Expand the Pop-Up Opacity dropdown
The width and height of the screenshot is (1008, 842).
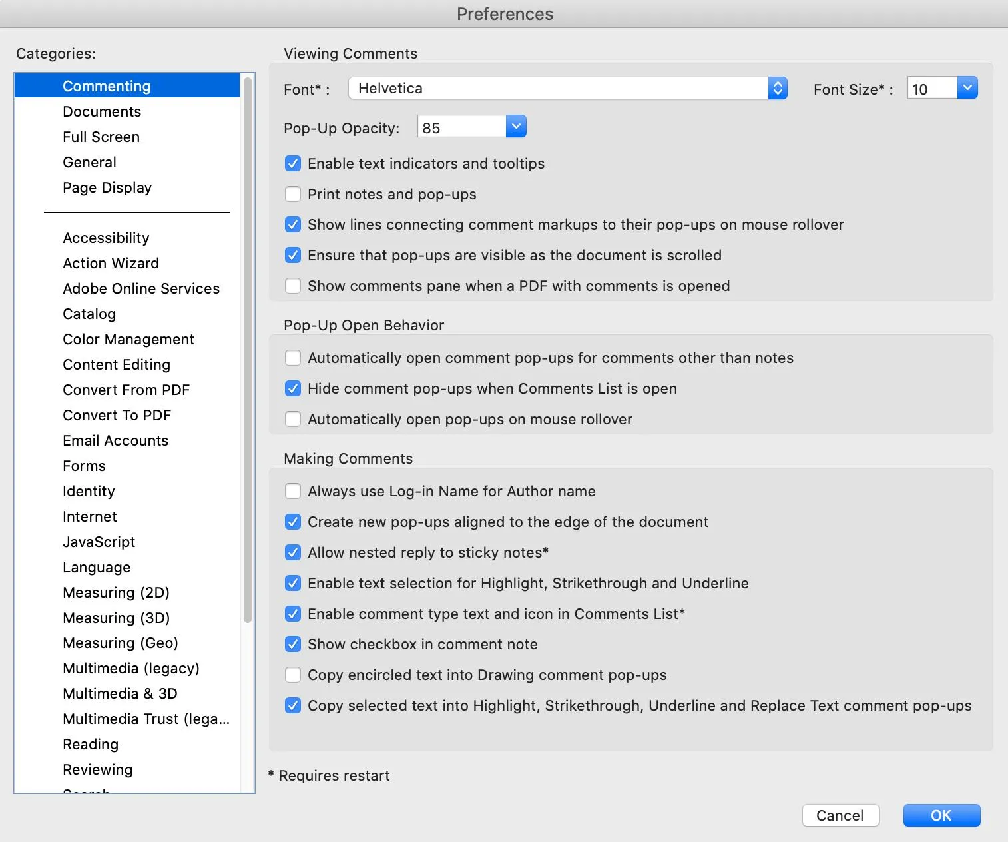[x=516, y=126]
